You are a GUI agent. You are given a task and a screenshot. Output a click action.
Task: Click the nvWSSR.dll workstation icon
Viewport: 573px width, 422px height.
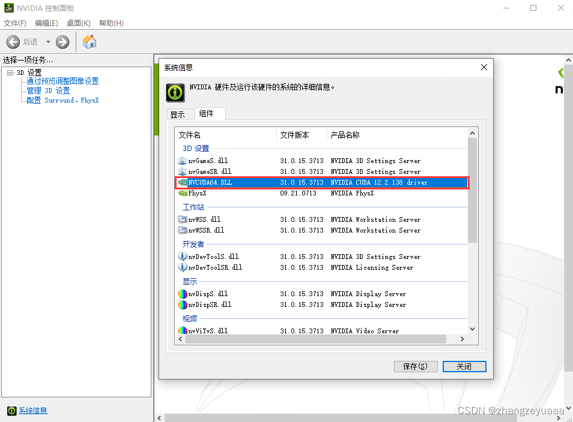click(x=183, y=230)
